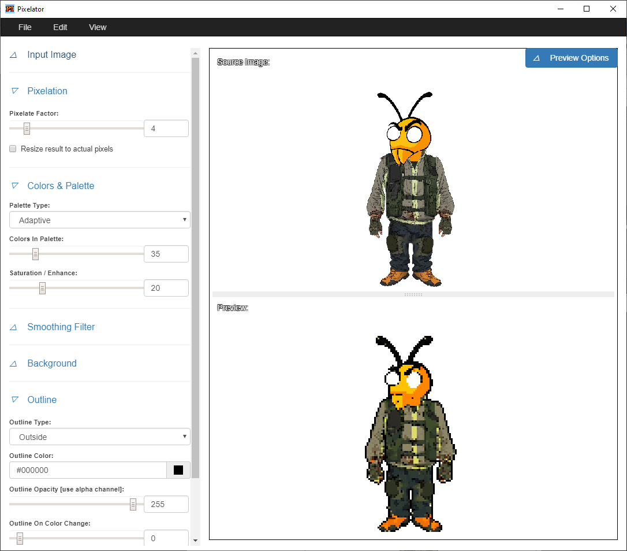627x551 pixels.
Task: Maximize the Pixelator window
Action: coord(586,9)
